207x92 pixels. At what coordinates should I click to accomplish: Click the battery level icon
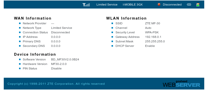[x=189, y=5]
